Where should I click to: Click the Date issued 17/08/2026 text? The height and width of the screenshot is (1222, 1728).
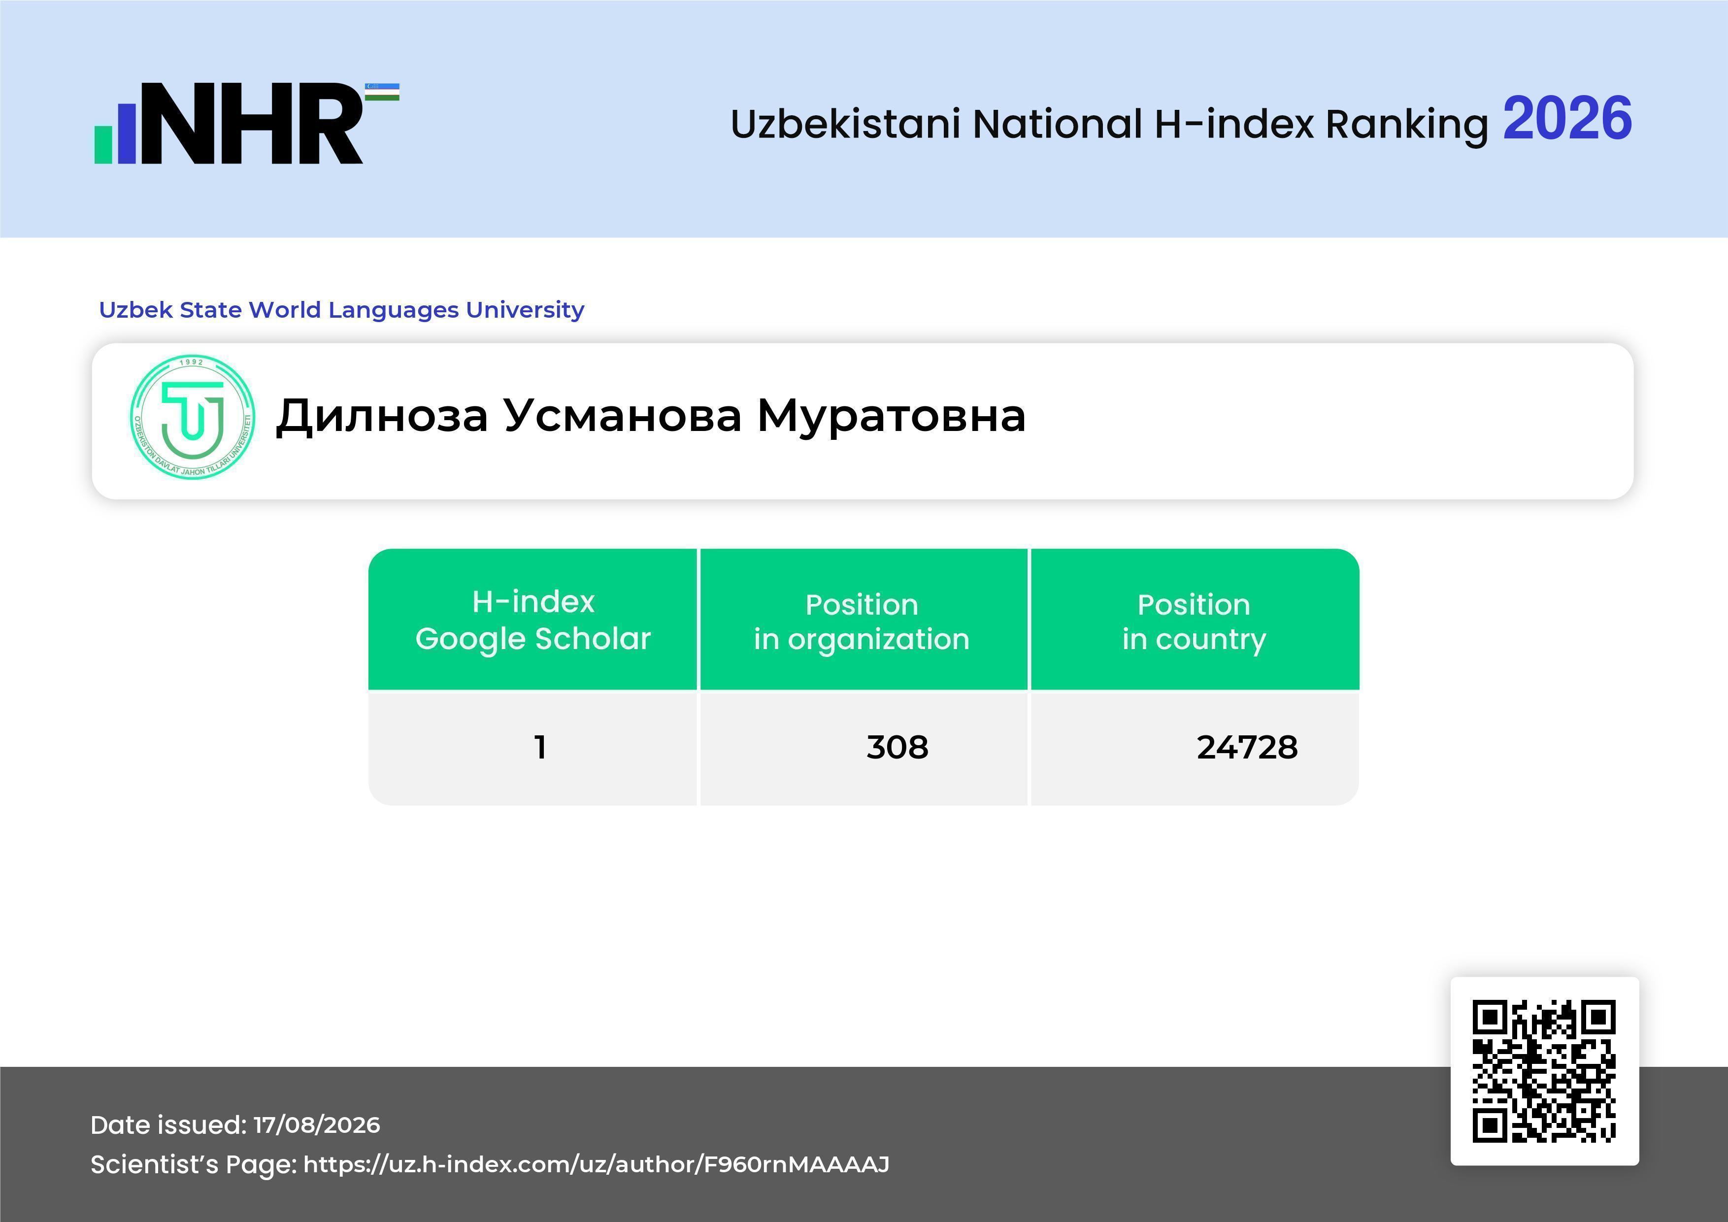[235, 1125]
